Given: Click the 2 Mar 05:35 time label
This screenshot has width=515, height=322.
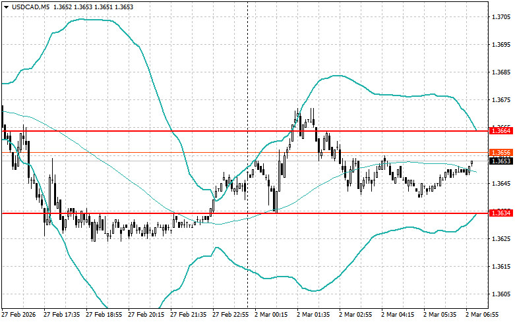Looking at the screenshot, I should pos(440,315).
